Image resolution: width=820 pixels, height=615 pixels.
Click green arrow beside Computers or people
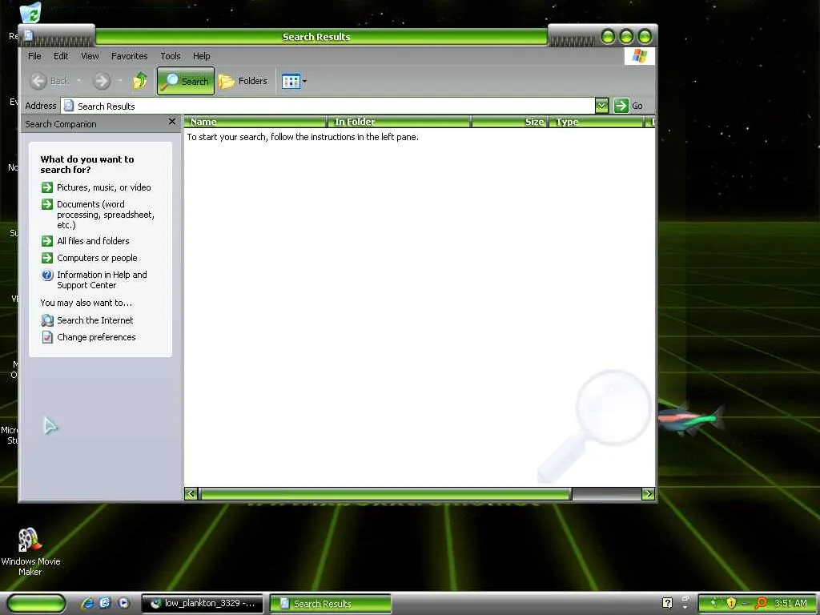(x=47, y=258)
